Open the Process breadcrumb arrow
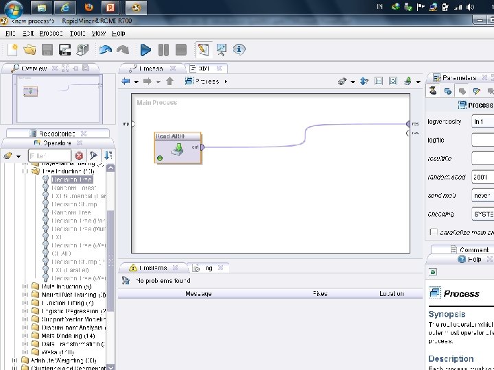Screen dimensions: 494x370 coord(226,81)
